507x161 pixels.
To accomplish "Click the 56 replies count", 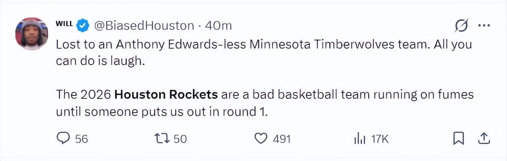I will 81,139.
